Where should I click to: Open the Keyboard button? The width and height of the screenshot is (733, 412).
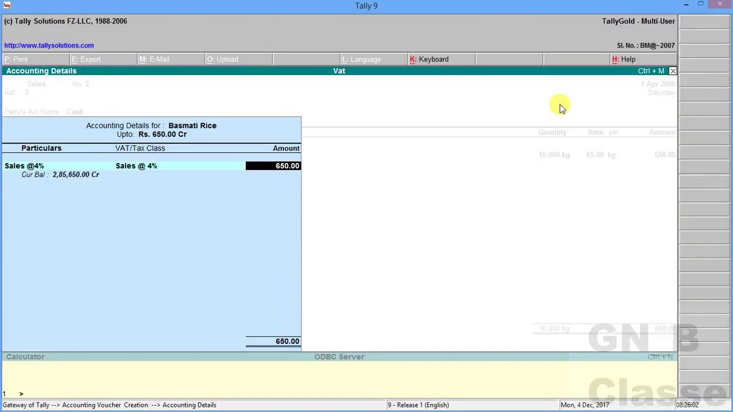441,60
